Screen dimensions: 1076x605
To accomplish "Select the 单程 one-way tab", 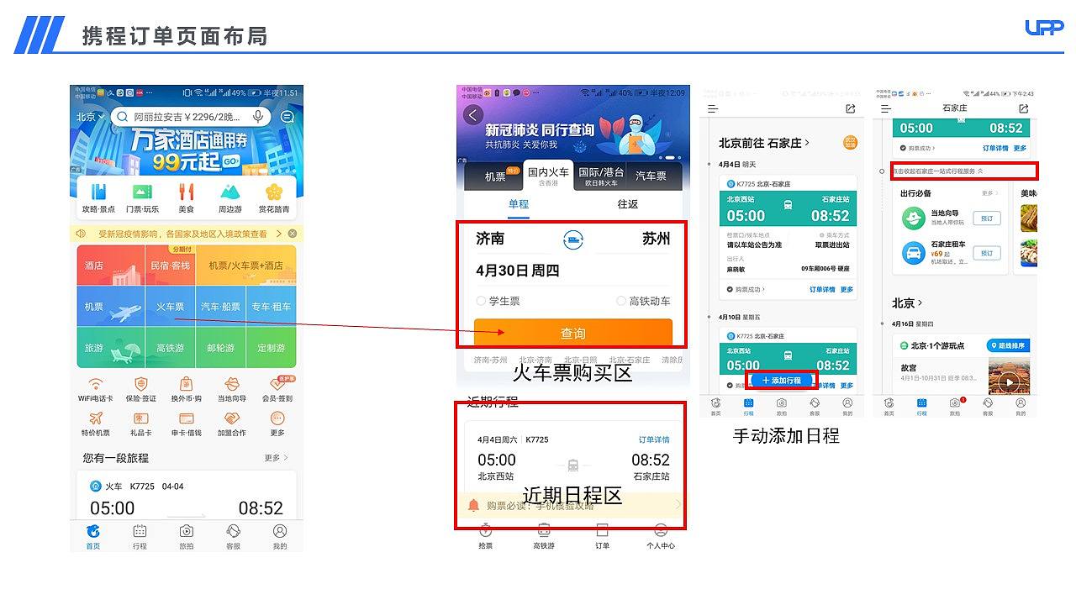I will point(519,204).
